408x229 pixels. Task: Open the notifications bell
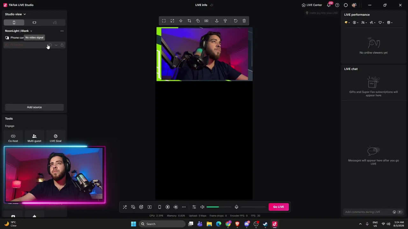point(329,5)
